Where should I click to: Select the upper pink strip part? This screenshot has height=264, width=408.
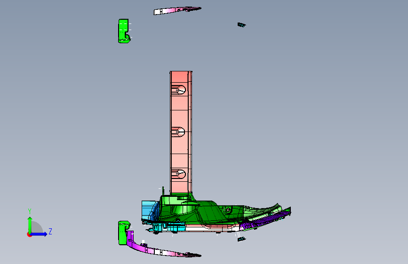pos(177,10)
